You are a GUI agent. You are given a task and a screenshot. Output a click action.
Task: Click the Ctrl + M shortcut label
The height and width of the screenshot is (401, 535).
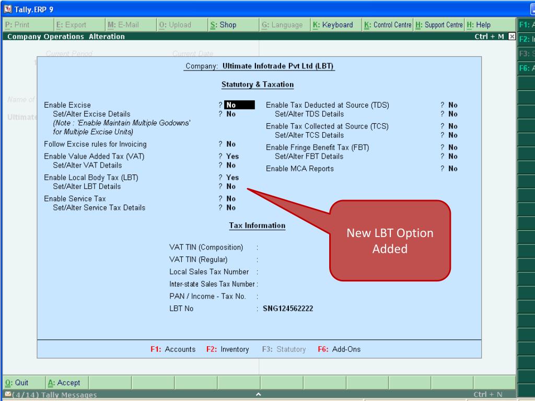489,37
